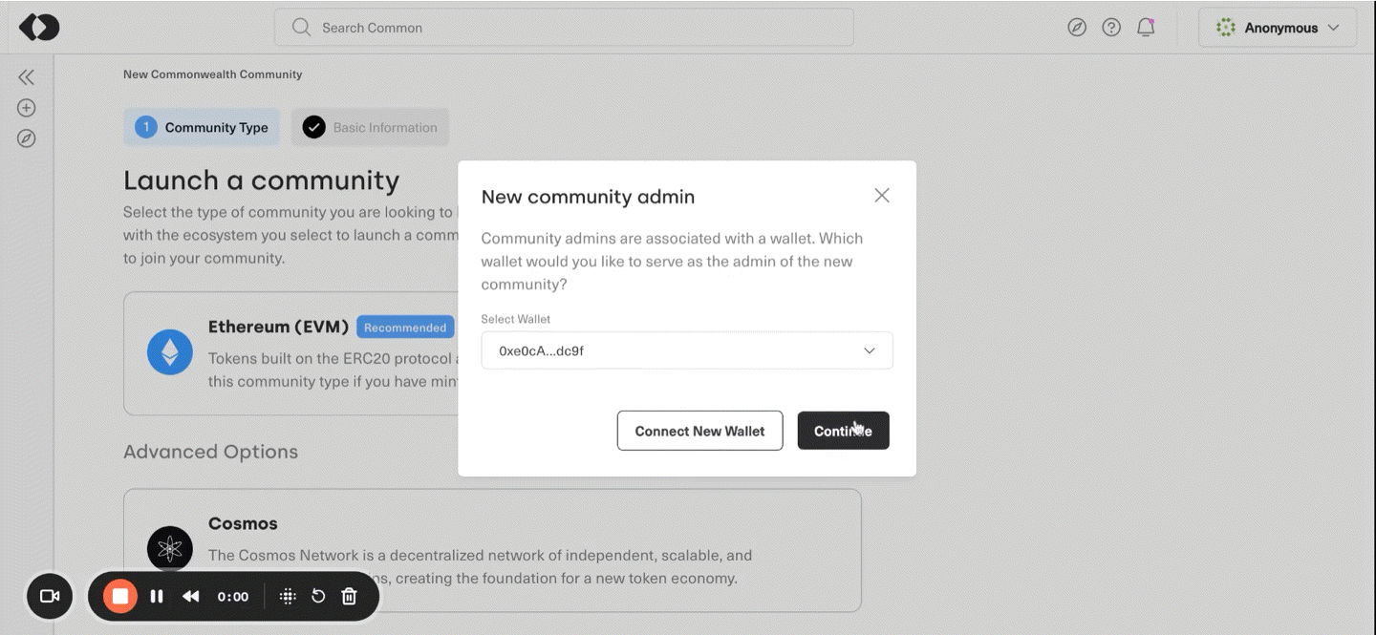Open the explore compass icon in header
The image size is (1376, 635).
[x=1077, y=28]
